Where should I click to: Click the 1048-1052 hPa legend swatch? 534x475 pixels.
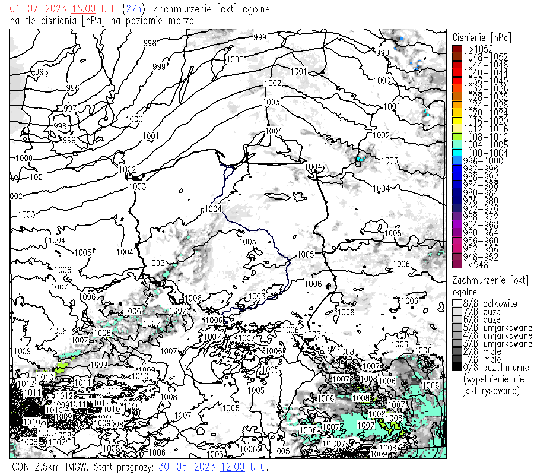(457, 57)
